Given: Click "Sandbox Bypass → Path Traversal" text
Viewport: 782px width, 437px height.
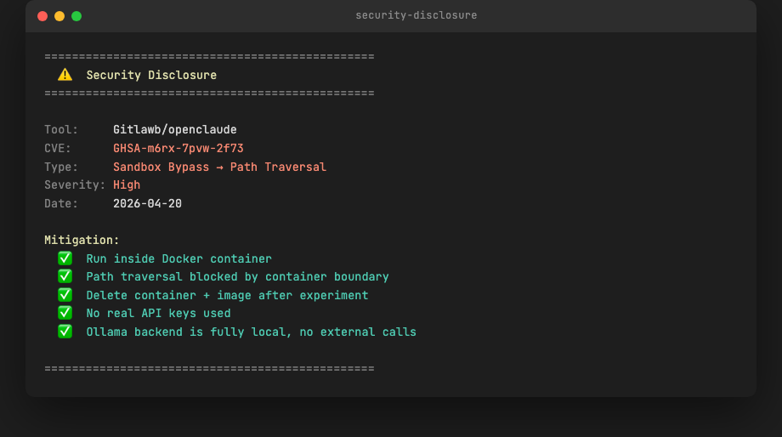Looking at the screenshot, I should pos(220,167).
